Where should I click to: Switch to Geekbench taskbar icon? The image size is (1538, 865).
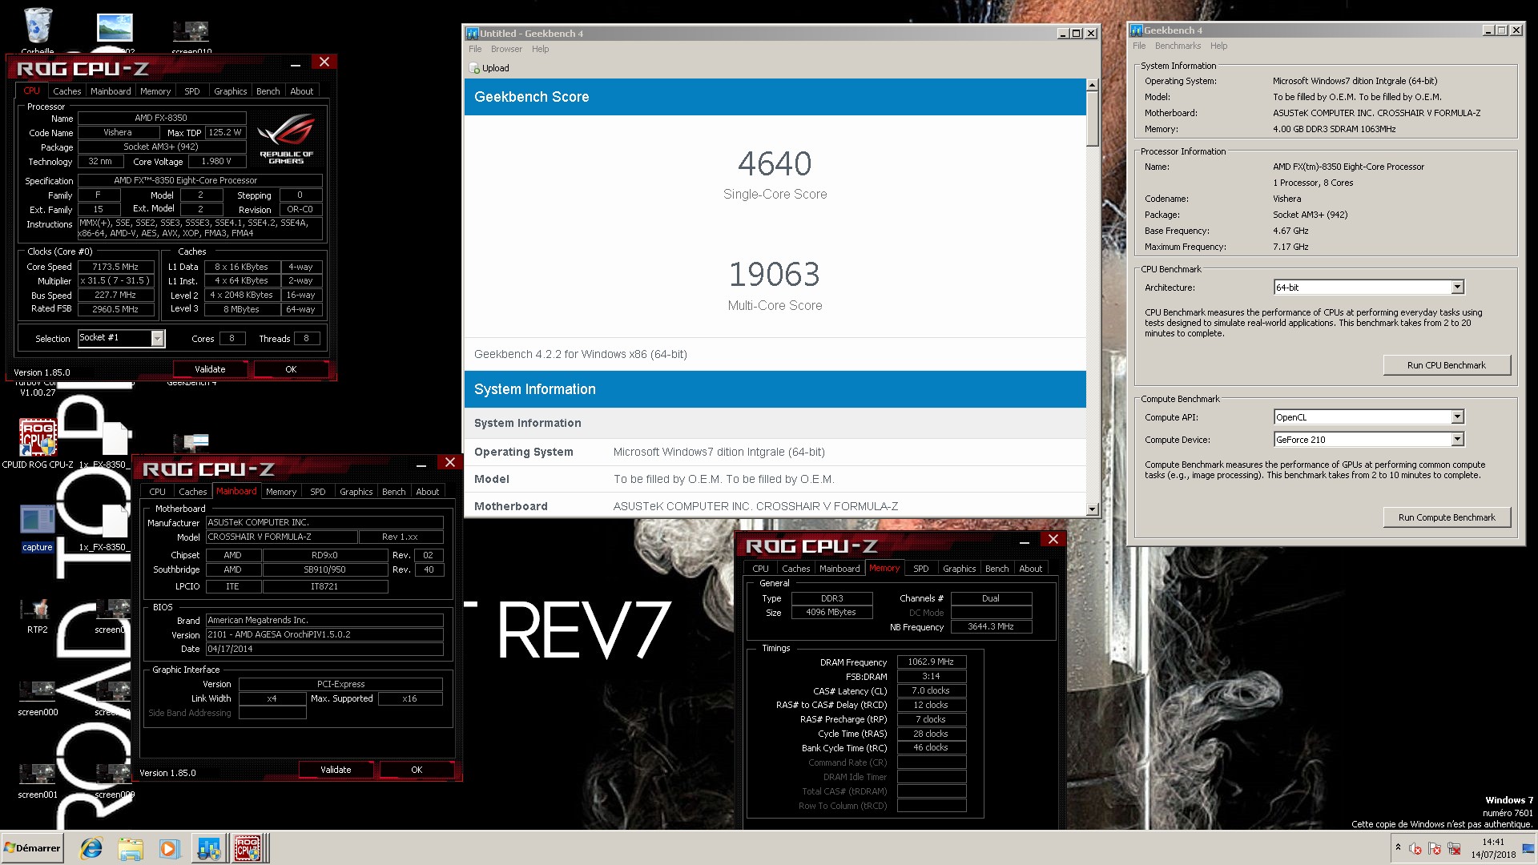(x=209, y=848)
